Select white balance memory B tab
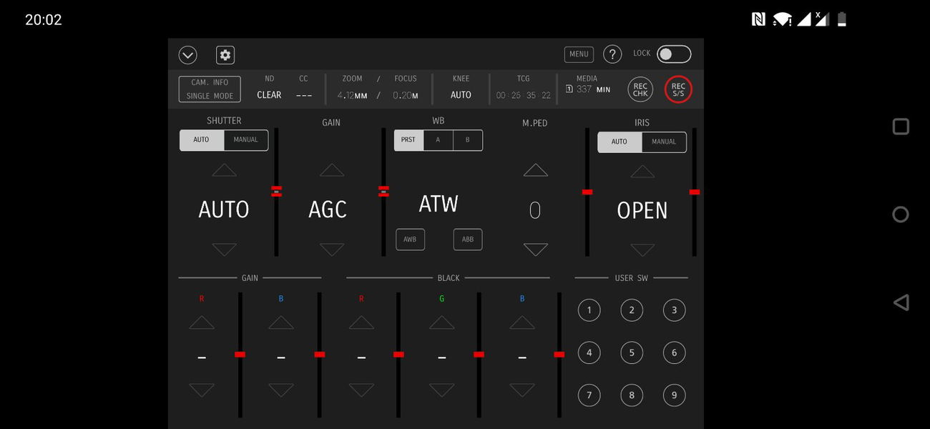This screenshot has height=429, width=930. coord(468,140)
